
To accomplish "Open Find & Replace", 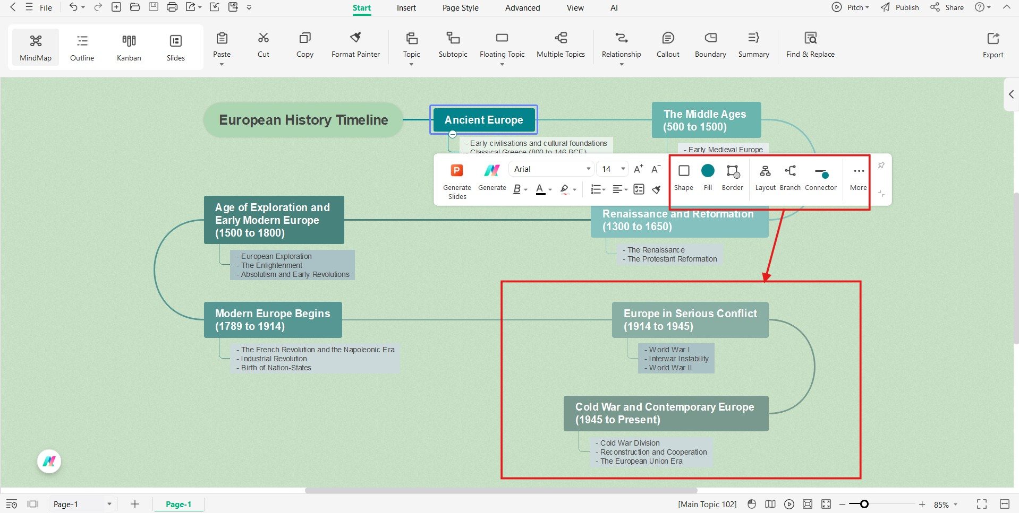I will coord(810,45).
